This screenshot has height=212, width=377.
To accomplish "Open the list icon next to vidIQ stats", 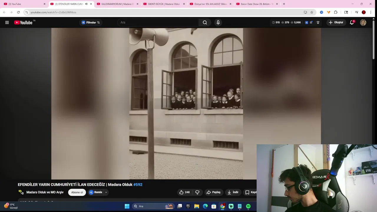I will tap(311, 22).
